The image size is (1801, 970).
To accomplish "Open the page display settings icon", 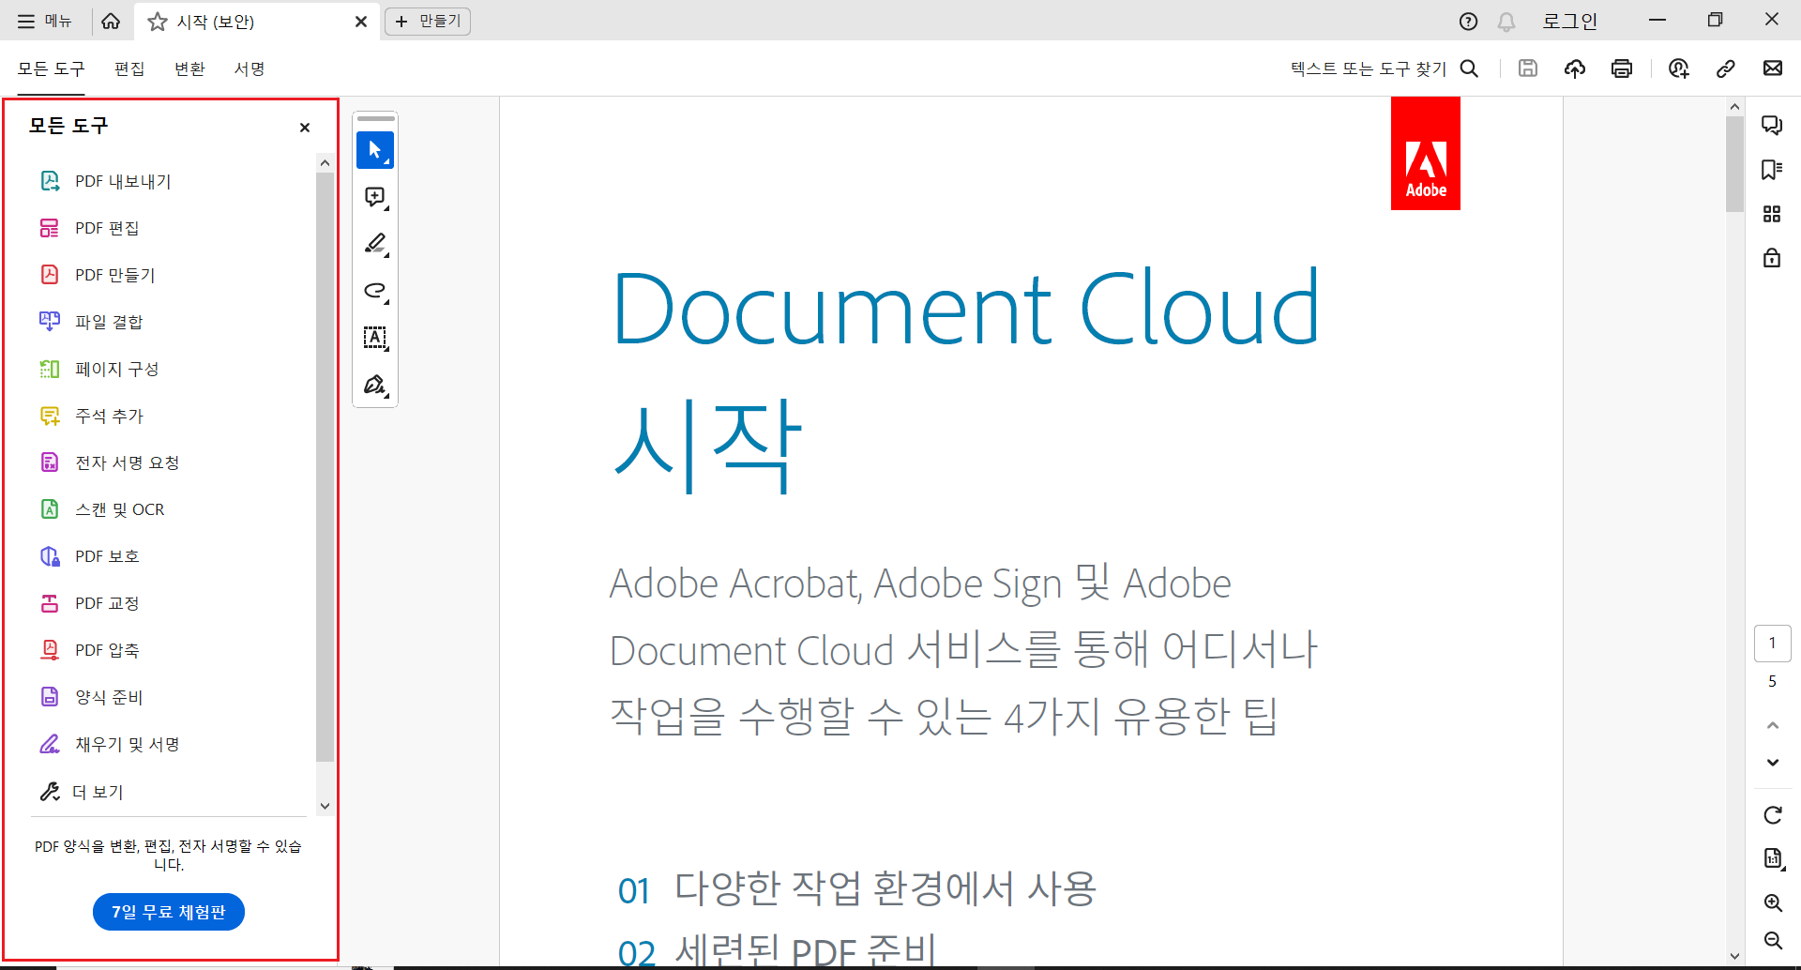I will (x=1773, y=858).
